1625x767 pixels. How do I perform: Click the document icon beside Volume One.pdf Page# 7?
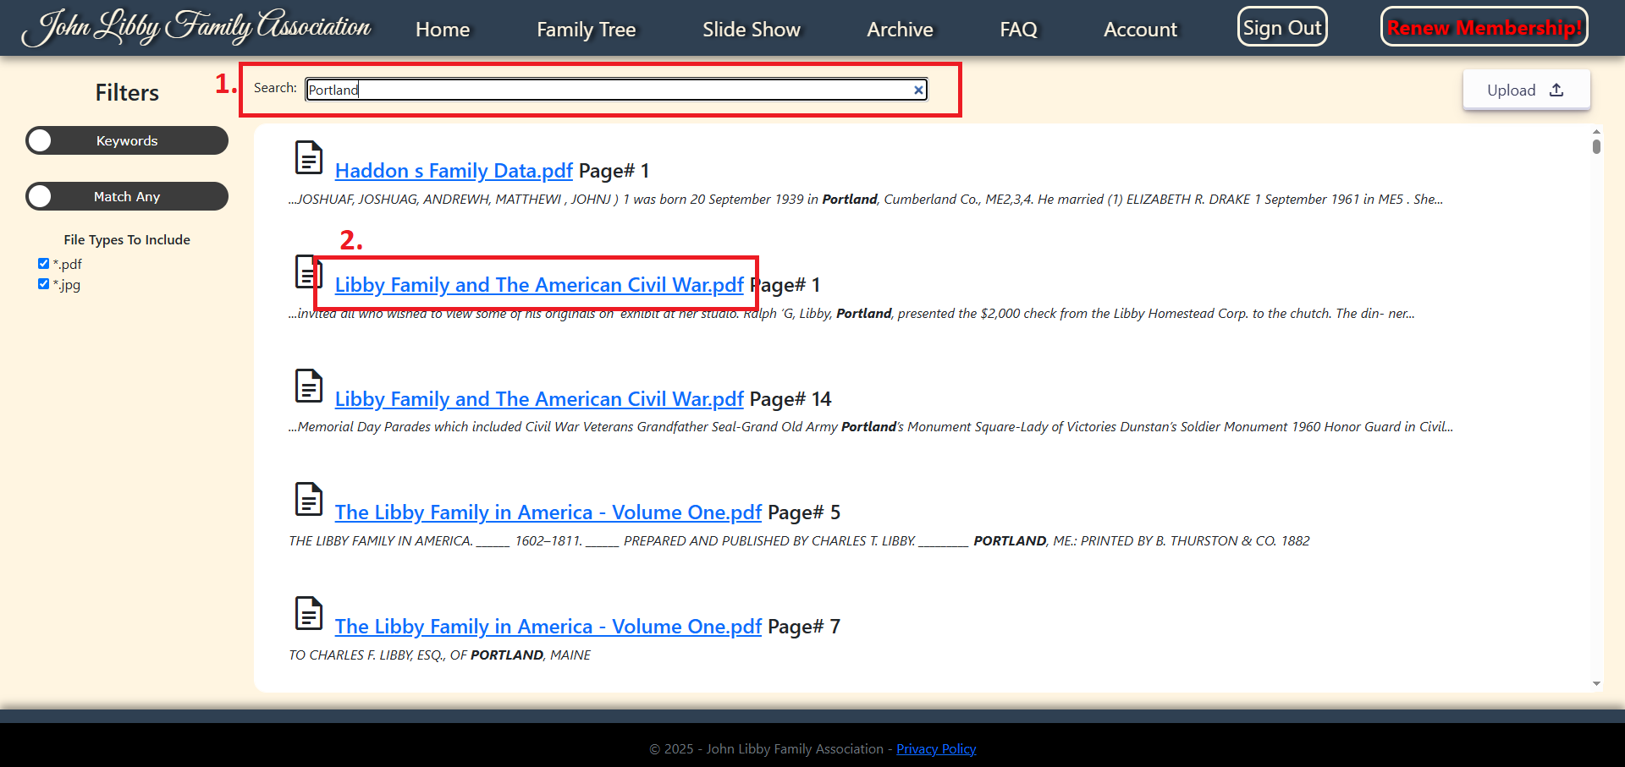coord(309,613)
